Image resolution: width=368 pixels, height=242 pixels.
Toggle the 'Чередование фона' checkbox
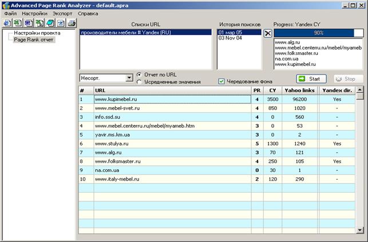tap(221, 81)
